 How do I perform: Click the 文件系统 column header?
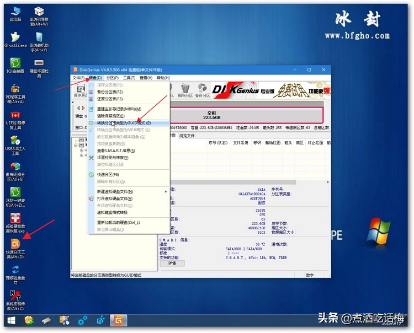[241, 143]
